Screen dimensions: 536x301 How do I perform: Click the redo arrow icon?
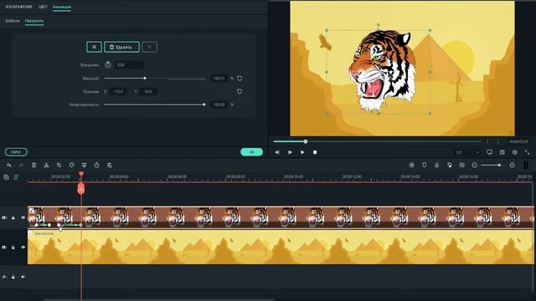pos(21,166)
